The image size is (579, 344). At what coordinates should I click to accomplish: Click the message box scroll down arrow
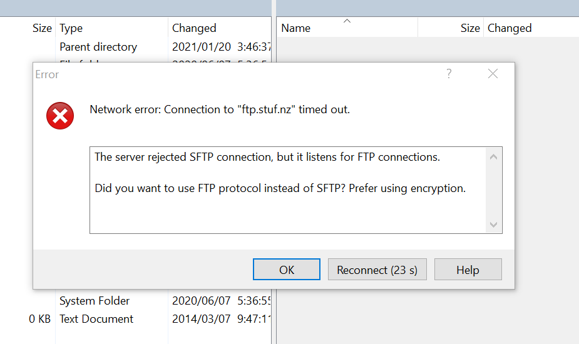[x=493, y=225]
